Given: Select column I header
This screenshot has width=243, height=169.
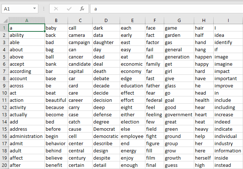Looking at the screenshot, I should click(228, 21).
